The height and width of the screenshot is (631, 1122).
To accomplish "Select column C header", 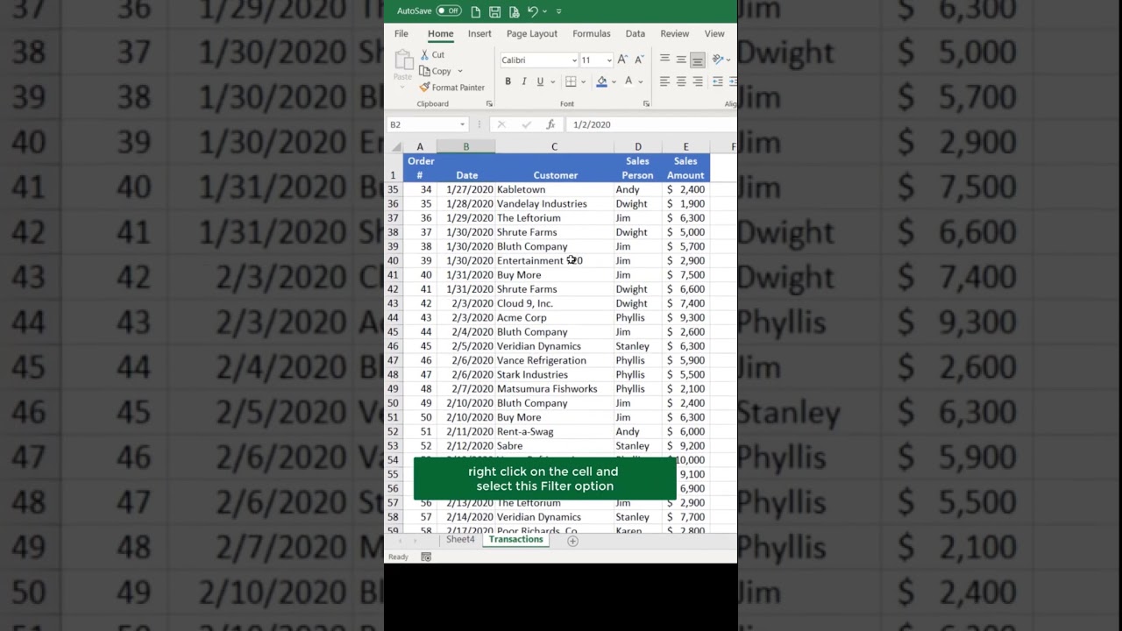I will click(554, 146).
